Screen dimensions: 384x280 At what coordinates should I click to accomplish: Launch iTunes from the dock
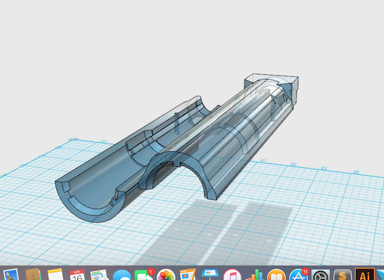point(232,275)
